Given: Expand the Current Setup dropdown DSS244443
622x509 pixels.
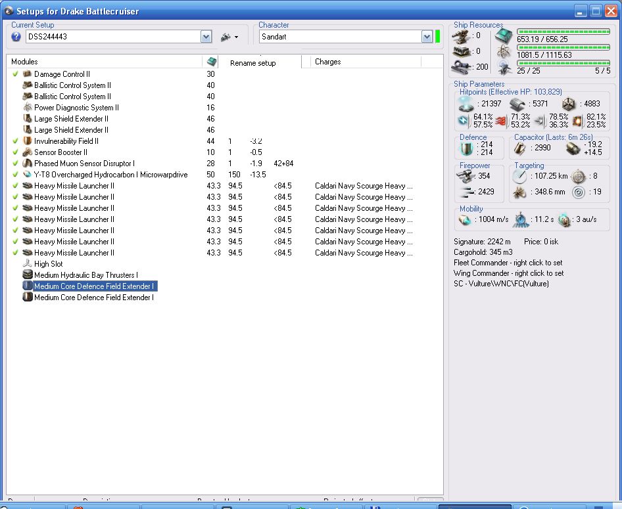Looking at the screenshot, I should (x=206, y=37).
